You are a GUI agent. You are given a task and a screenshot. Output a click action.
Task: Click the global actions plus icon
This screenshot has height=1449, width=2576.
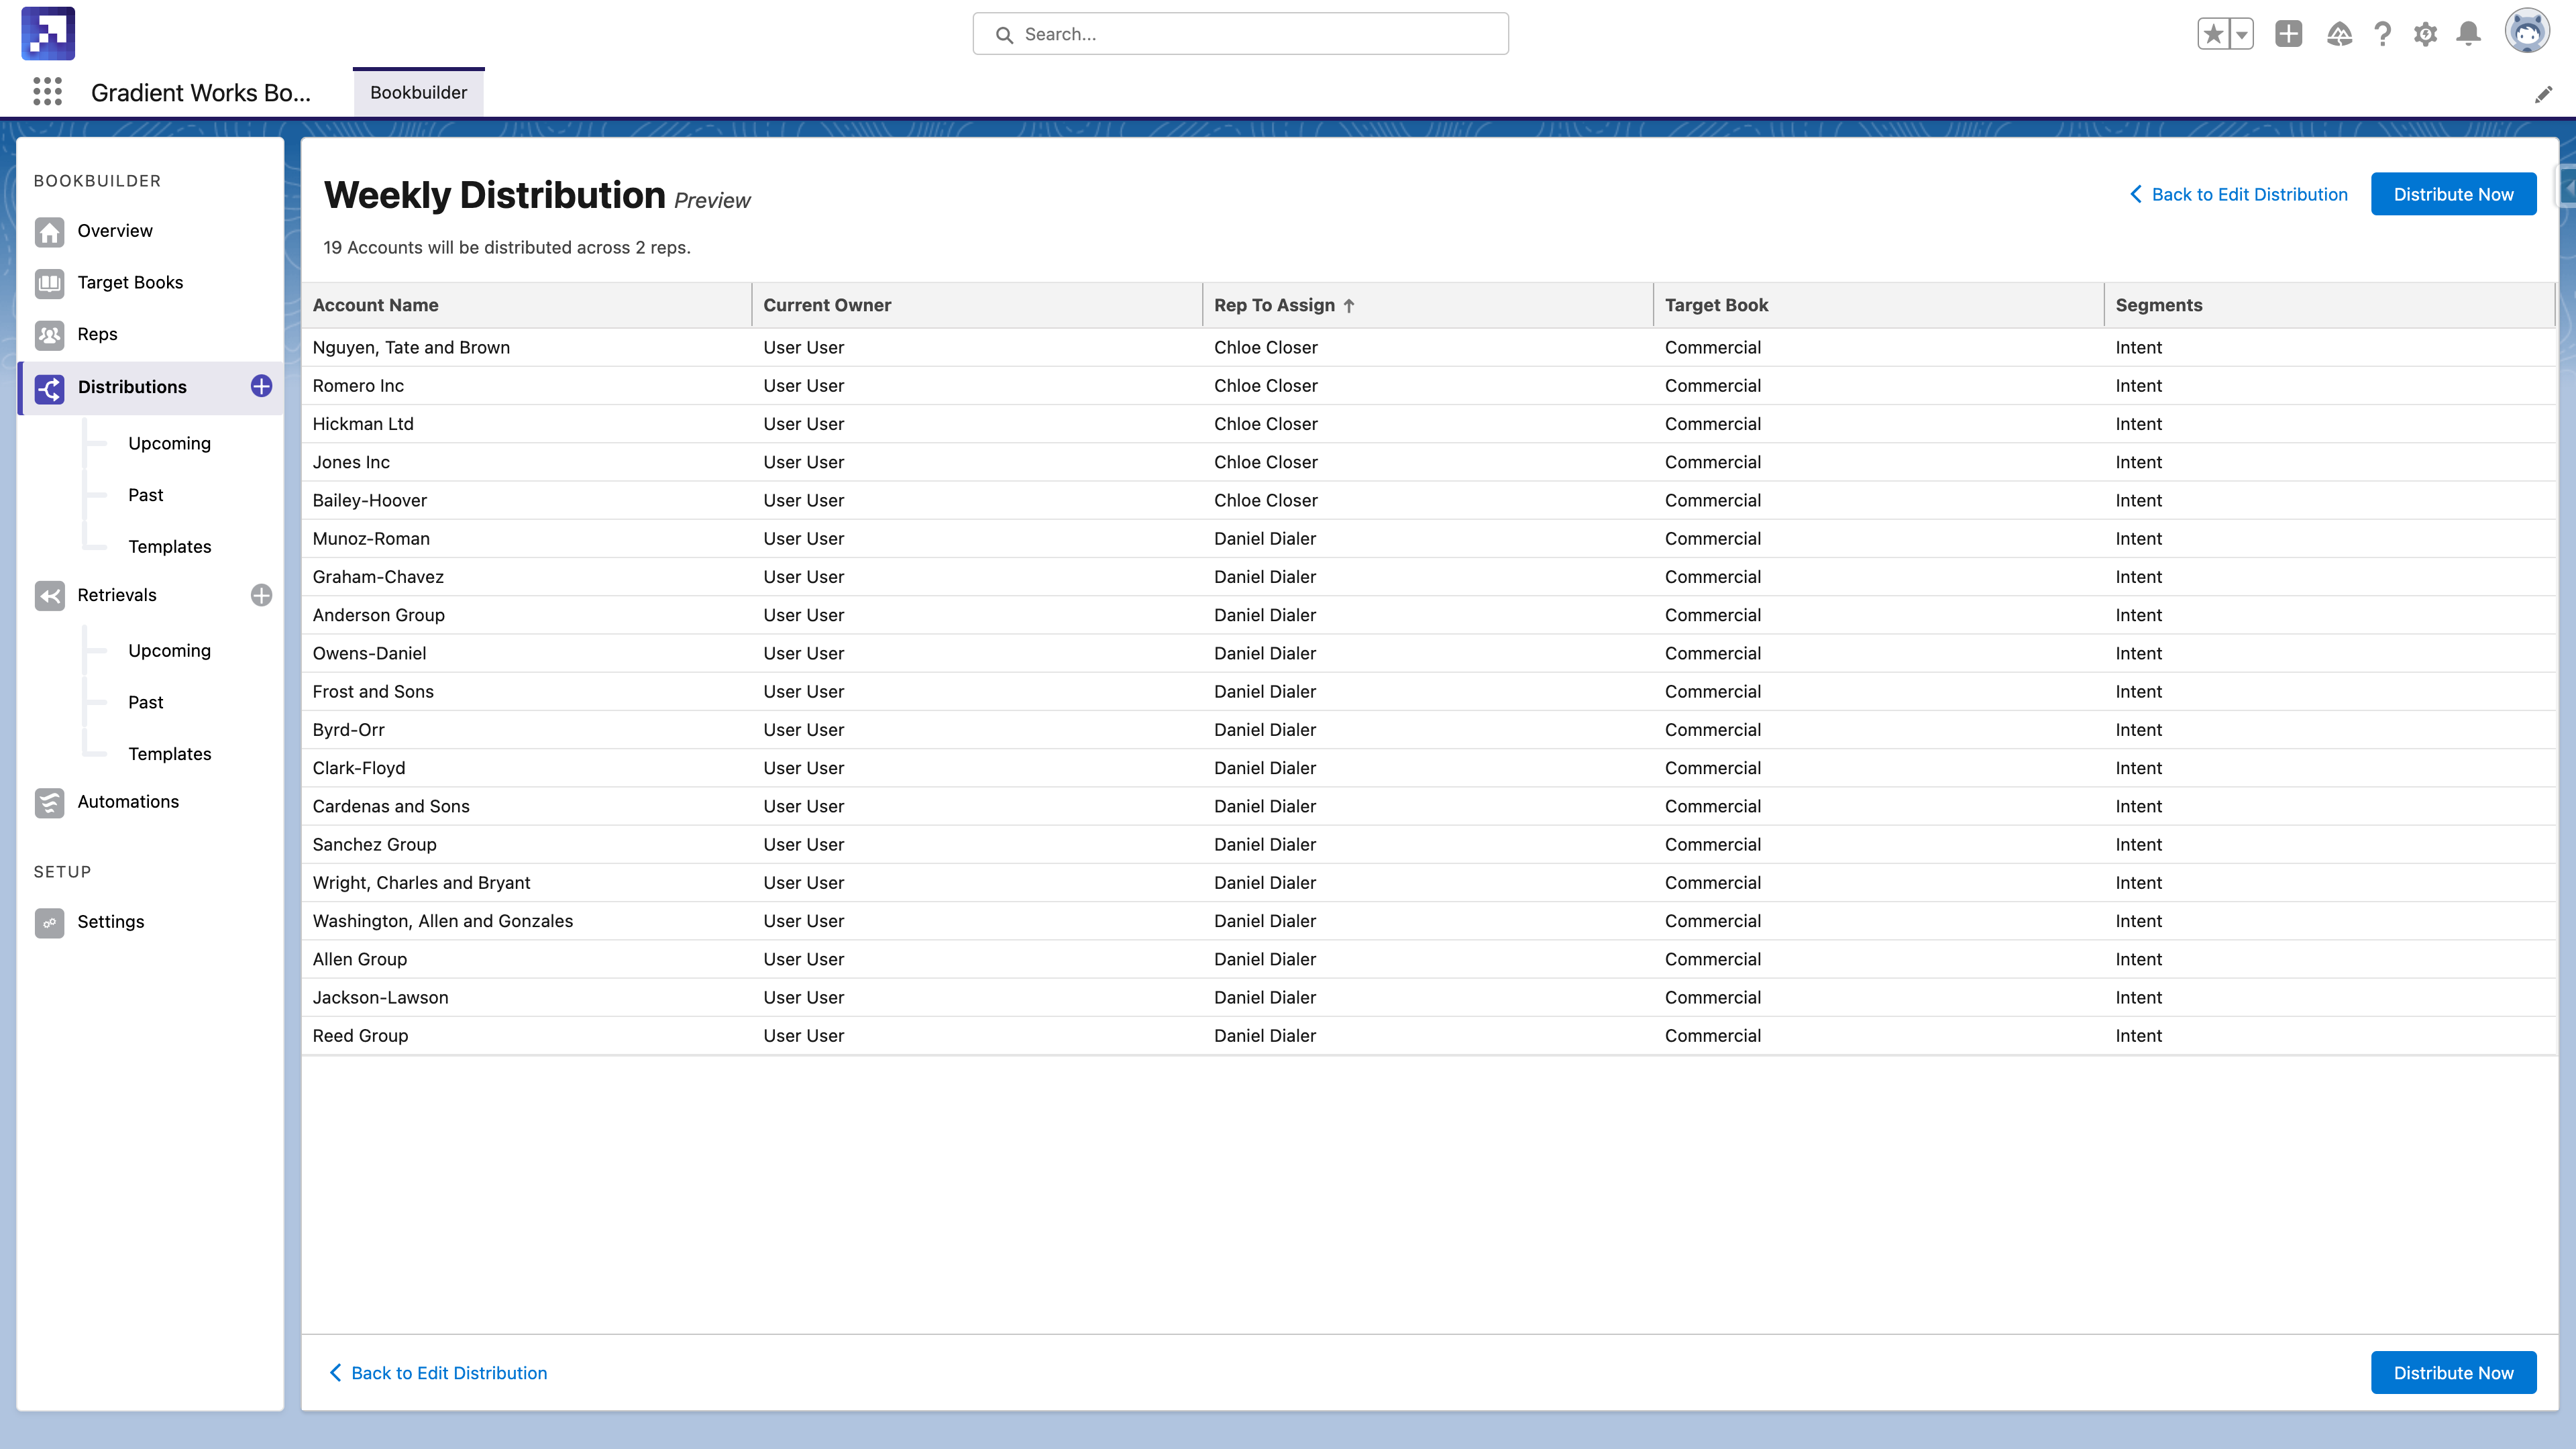pyautogui.click(x=2288, y=34)
